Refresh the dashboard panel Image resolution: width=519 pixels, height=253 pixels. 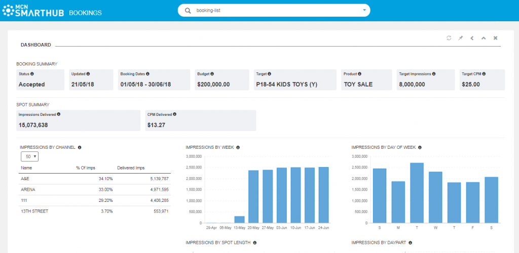click(x=449, y=38)
